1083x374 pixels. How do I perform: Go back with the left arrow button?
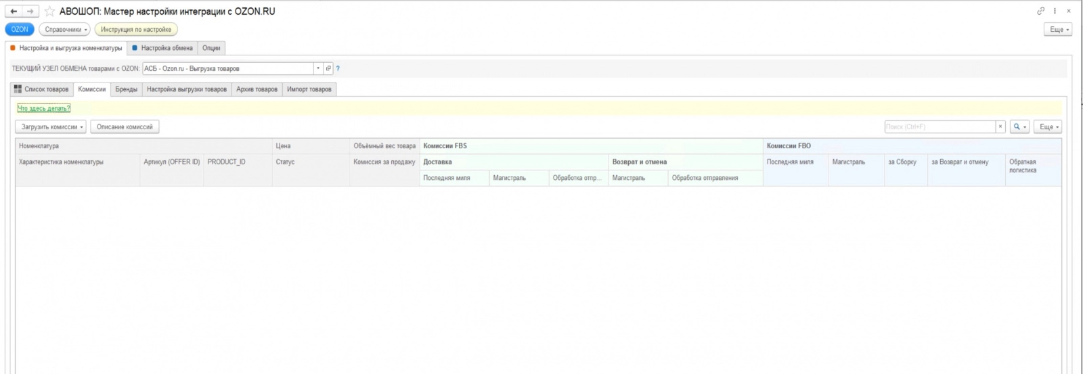coord(14,11)
